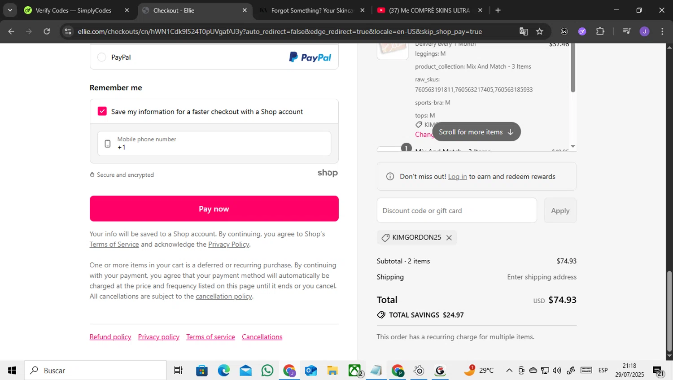673x380 pixels.
Task: Toggle the Save my information checkbox
Action: pos(102,111)
